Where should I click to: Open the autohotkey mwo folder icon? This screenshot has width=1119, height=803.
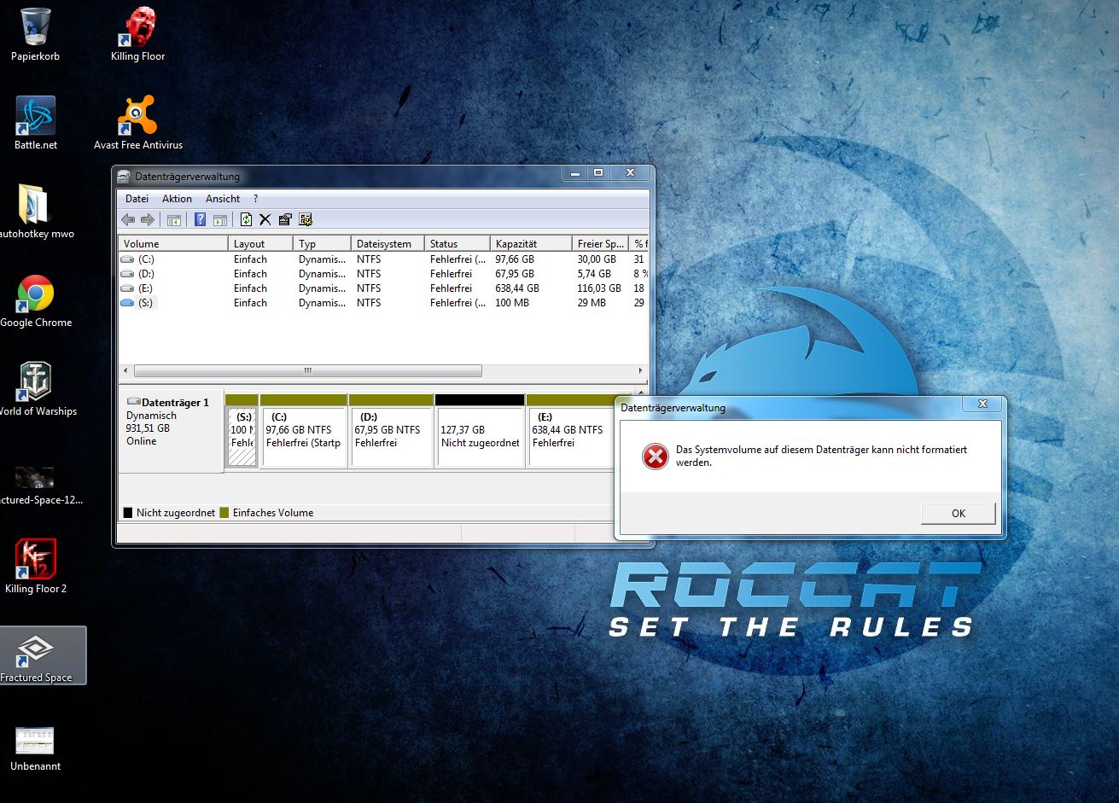coord(35,212)
